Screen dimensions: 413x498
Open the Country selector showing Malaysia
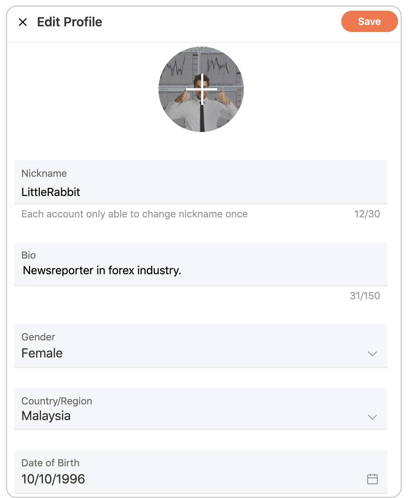[200, 409]
